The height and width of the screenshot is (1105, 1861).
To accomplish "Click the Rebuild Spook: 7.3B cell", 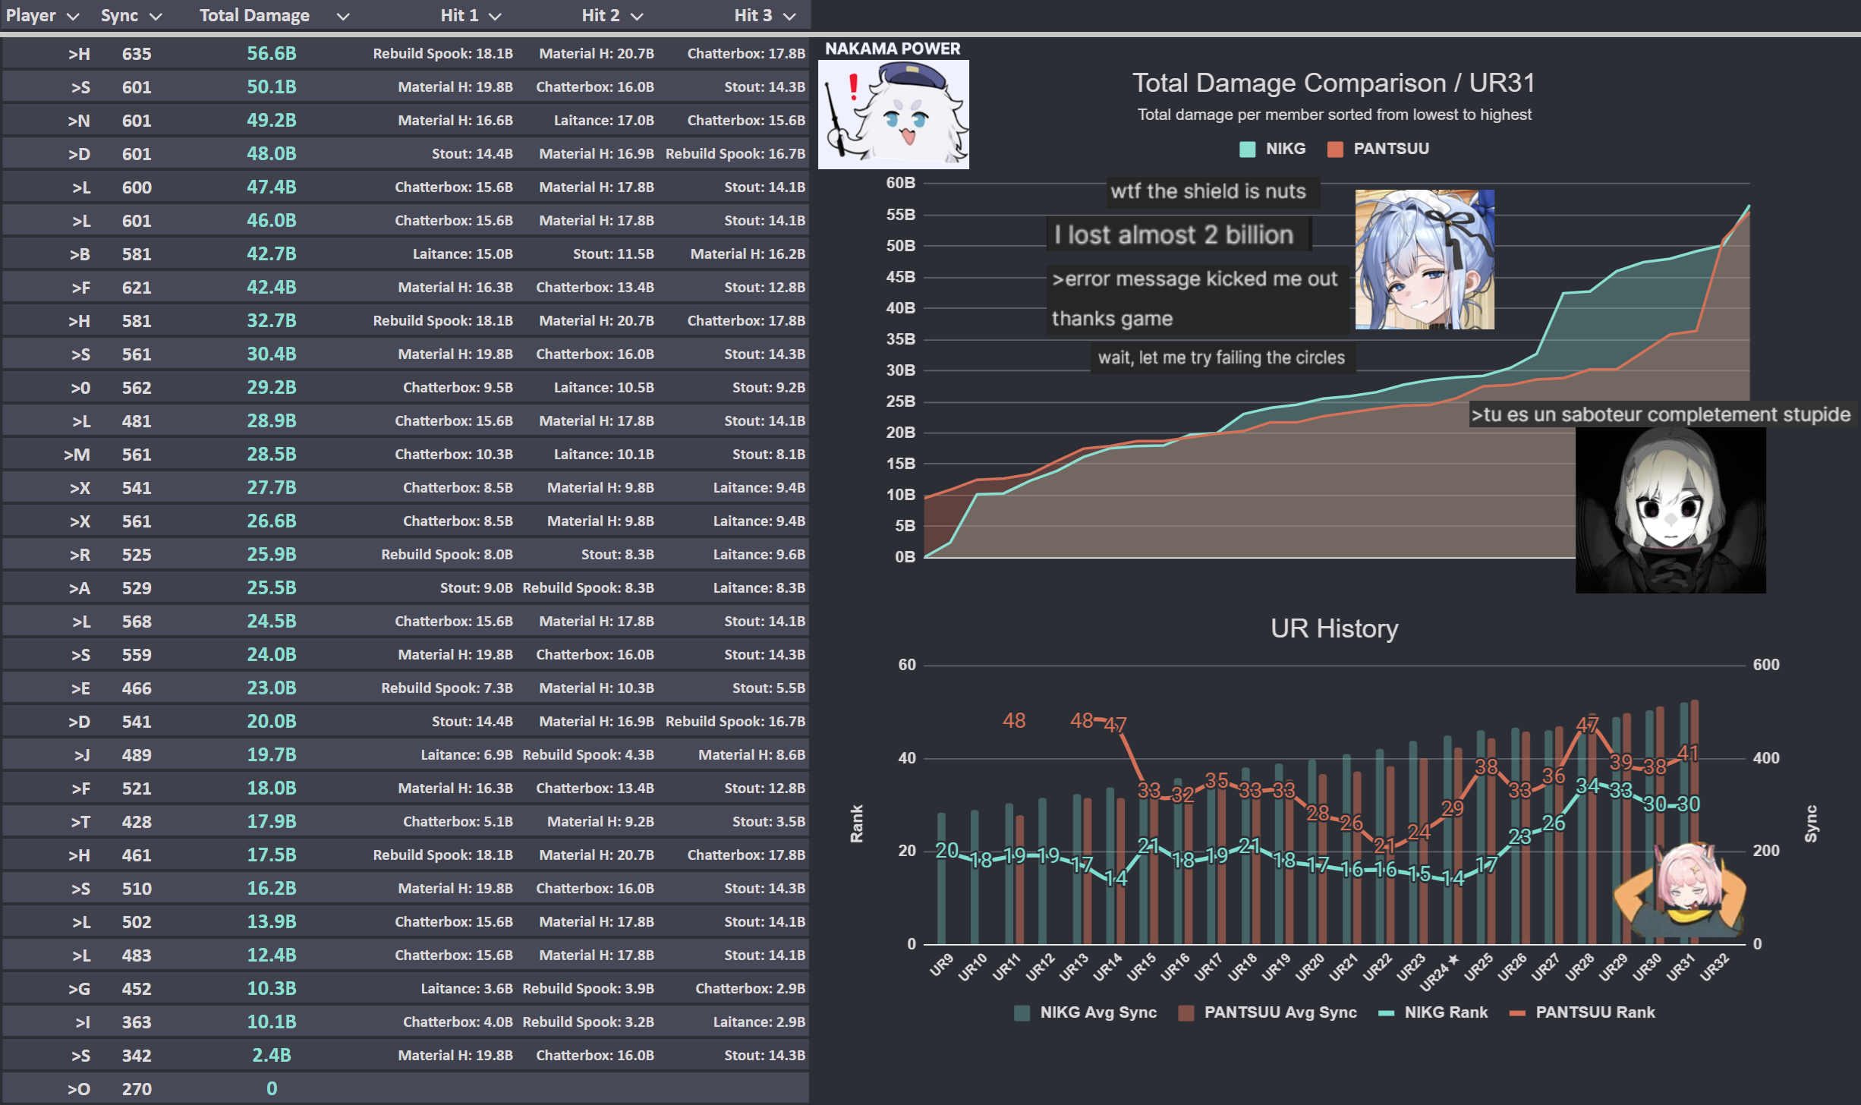I will 447,688.
